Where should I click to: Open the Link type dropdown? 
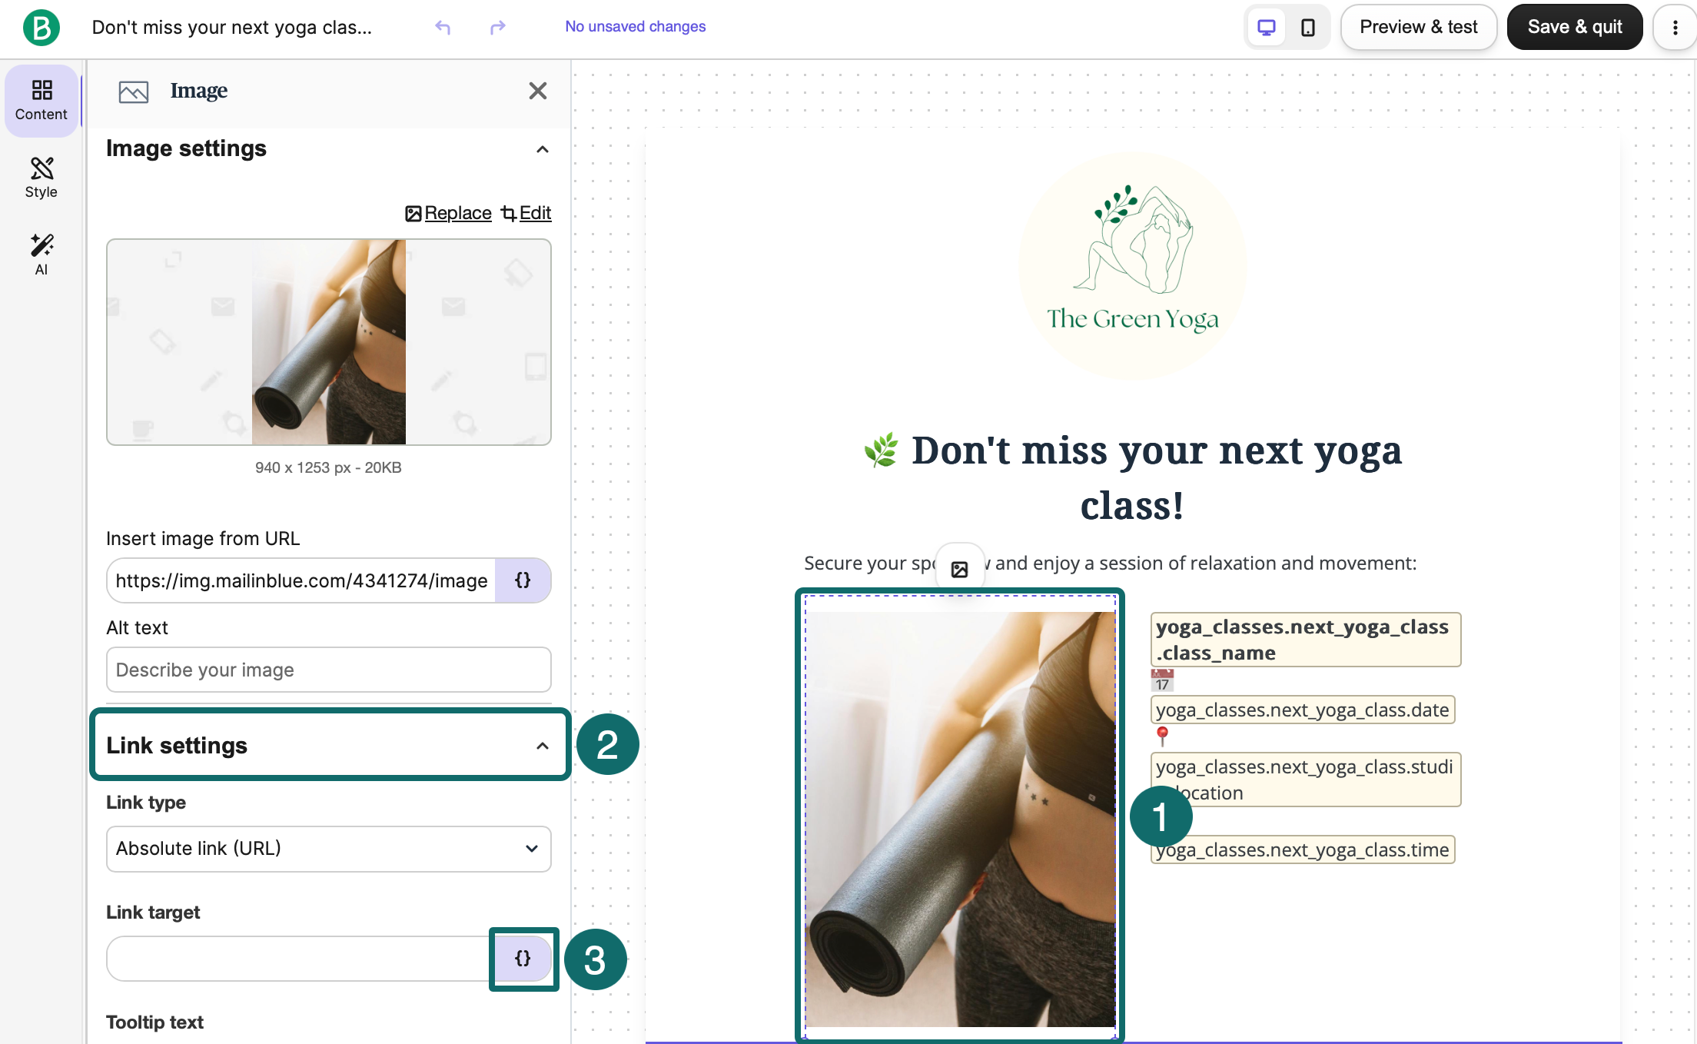coord(329,849)
